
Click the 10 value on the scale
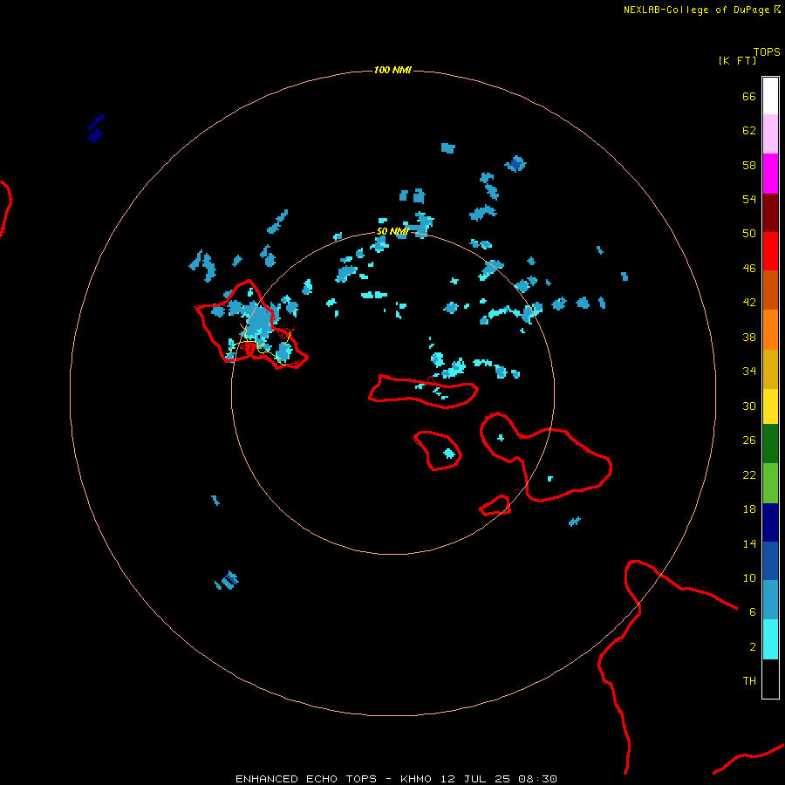pyautogui.click(x=749, y=577)
